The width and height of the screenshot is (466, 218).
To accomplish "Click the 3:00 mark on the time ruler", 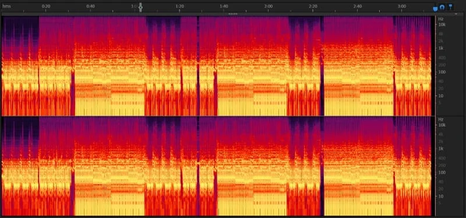I will coord(402,6).
